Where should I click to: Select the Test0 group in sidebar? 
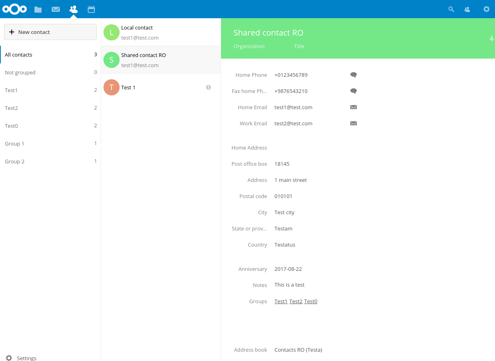coord(50,126)
